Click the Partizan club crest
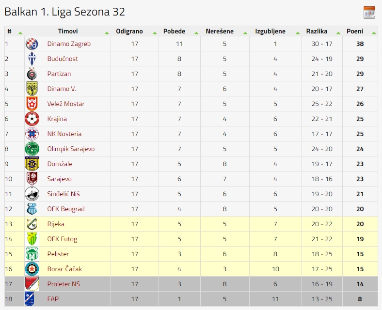 (x=32, y=74)
